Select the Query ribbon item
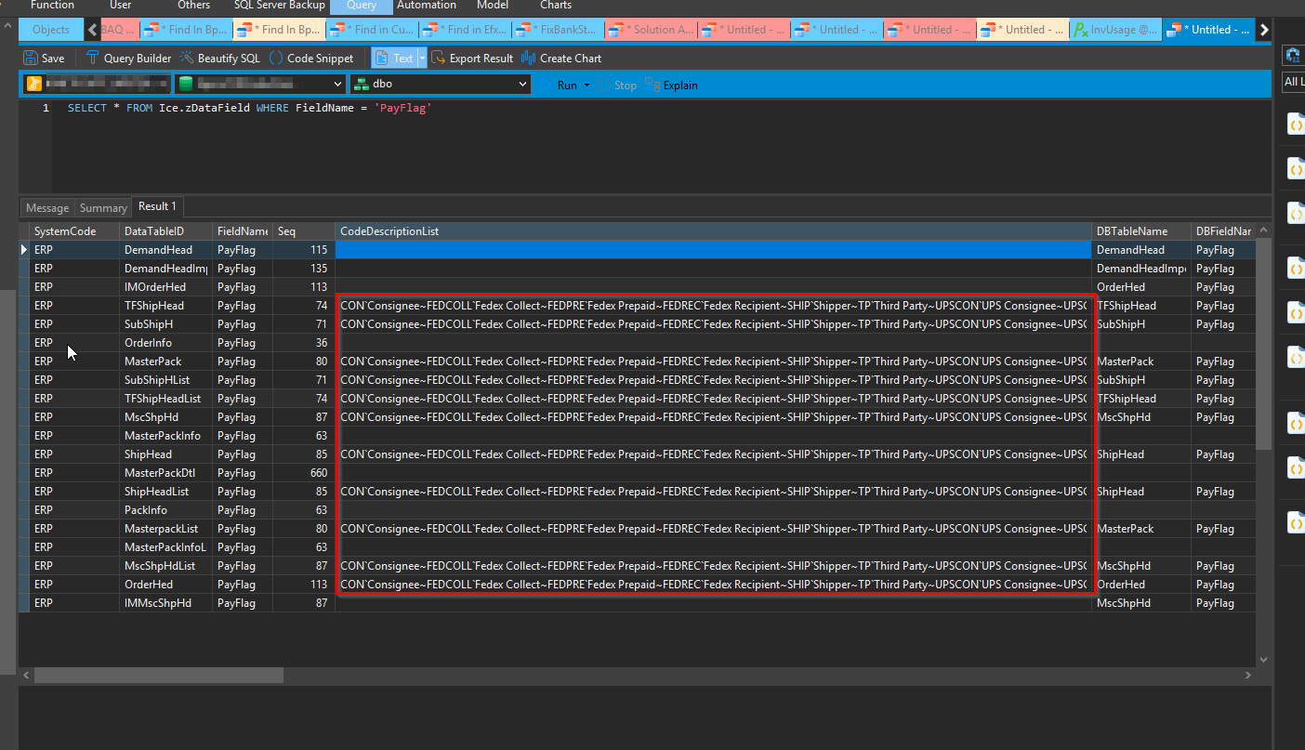Image resolution: width=1305 pixels, height=750 pixels. pyautogui.click(x=362, y=6)
